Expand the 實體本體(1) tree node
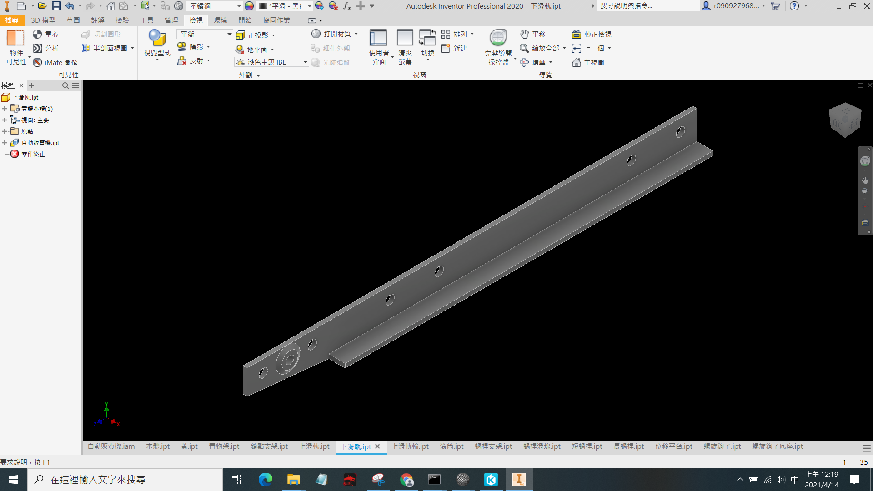873x491 pixels. click(x=5, y=109)
